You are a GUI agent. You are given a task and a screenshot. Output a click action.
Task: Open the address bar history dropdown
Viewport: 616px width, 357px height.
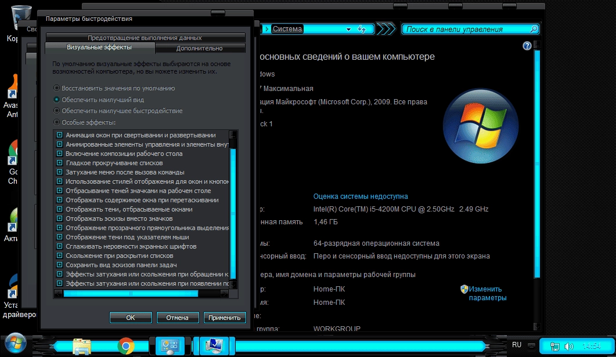348,30
